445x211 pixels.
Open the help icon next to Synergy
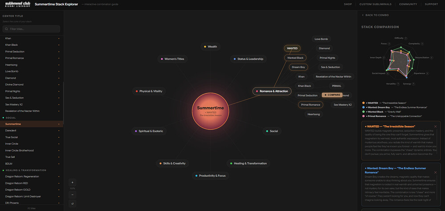click(414, 84)
